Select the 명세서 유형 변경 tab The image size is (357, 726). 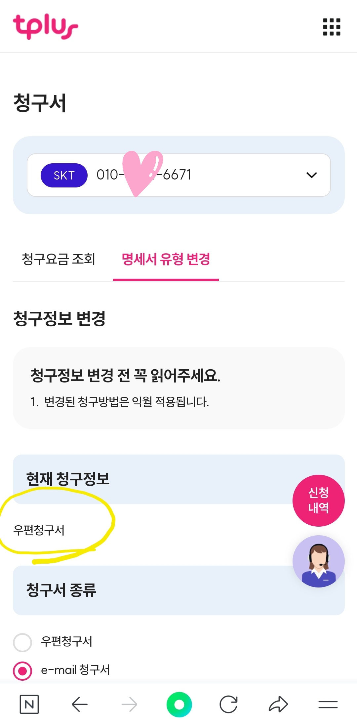[x=166, y=259]
